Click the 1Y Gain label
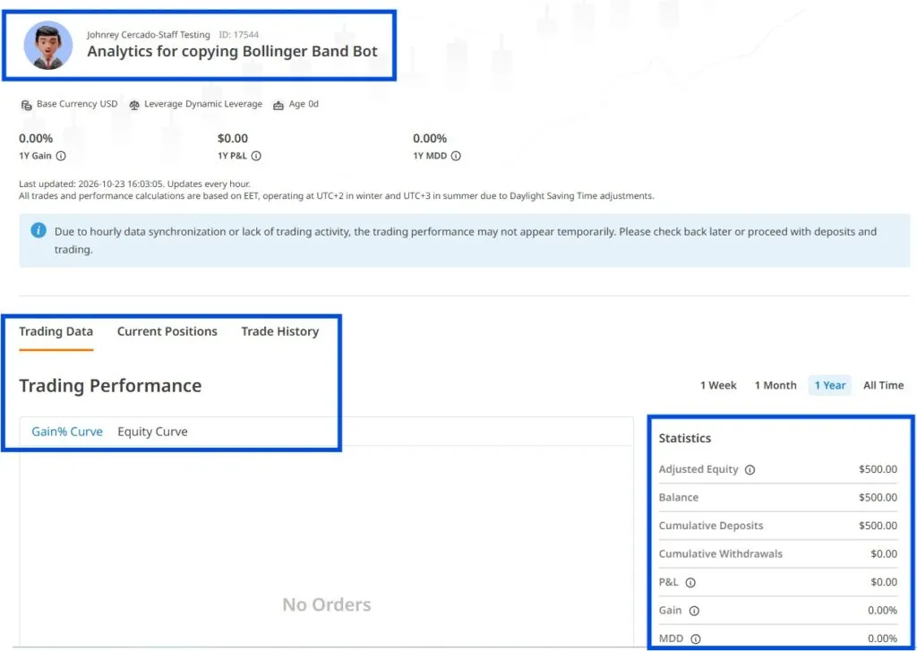This screenshot has width=917, height=651. pyautogui.click(x=36, y=156)
